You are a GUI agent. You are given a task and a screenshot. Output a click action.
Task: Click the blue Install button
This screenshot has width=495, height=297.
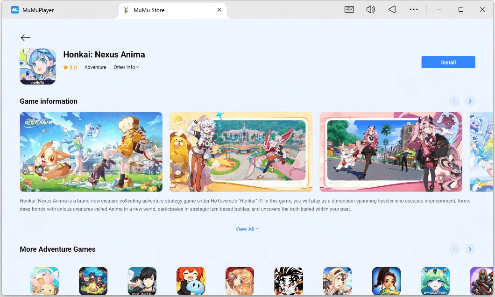coord(448,62)
